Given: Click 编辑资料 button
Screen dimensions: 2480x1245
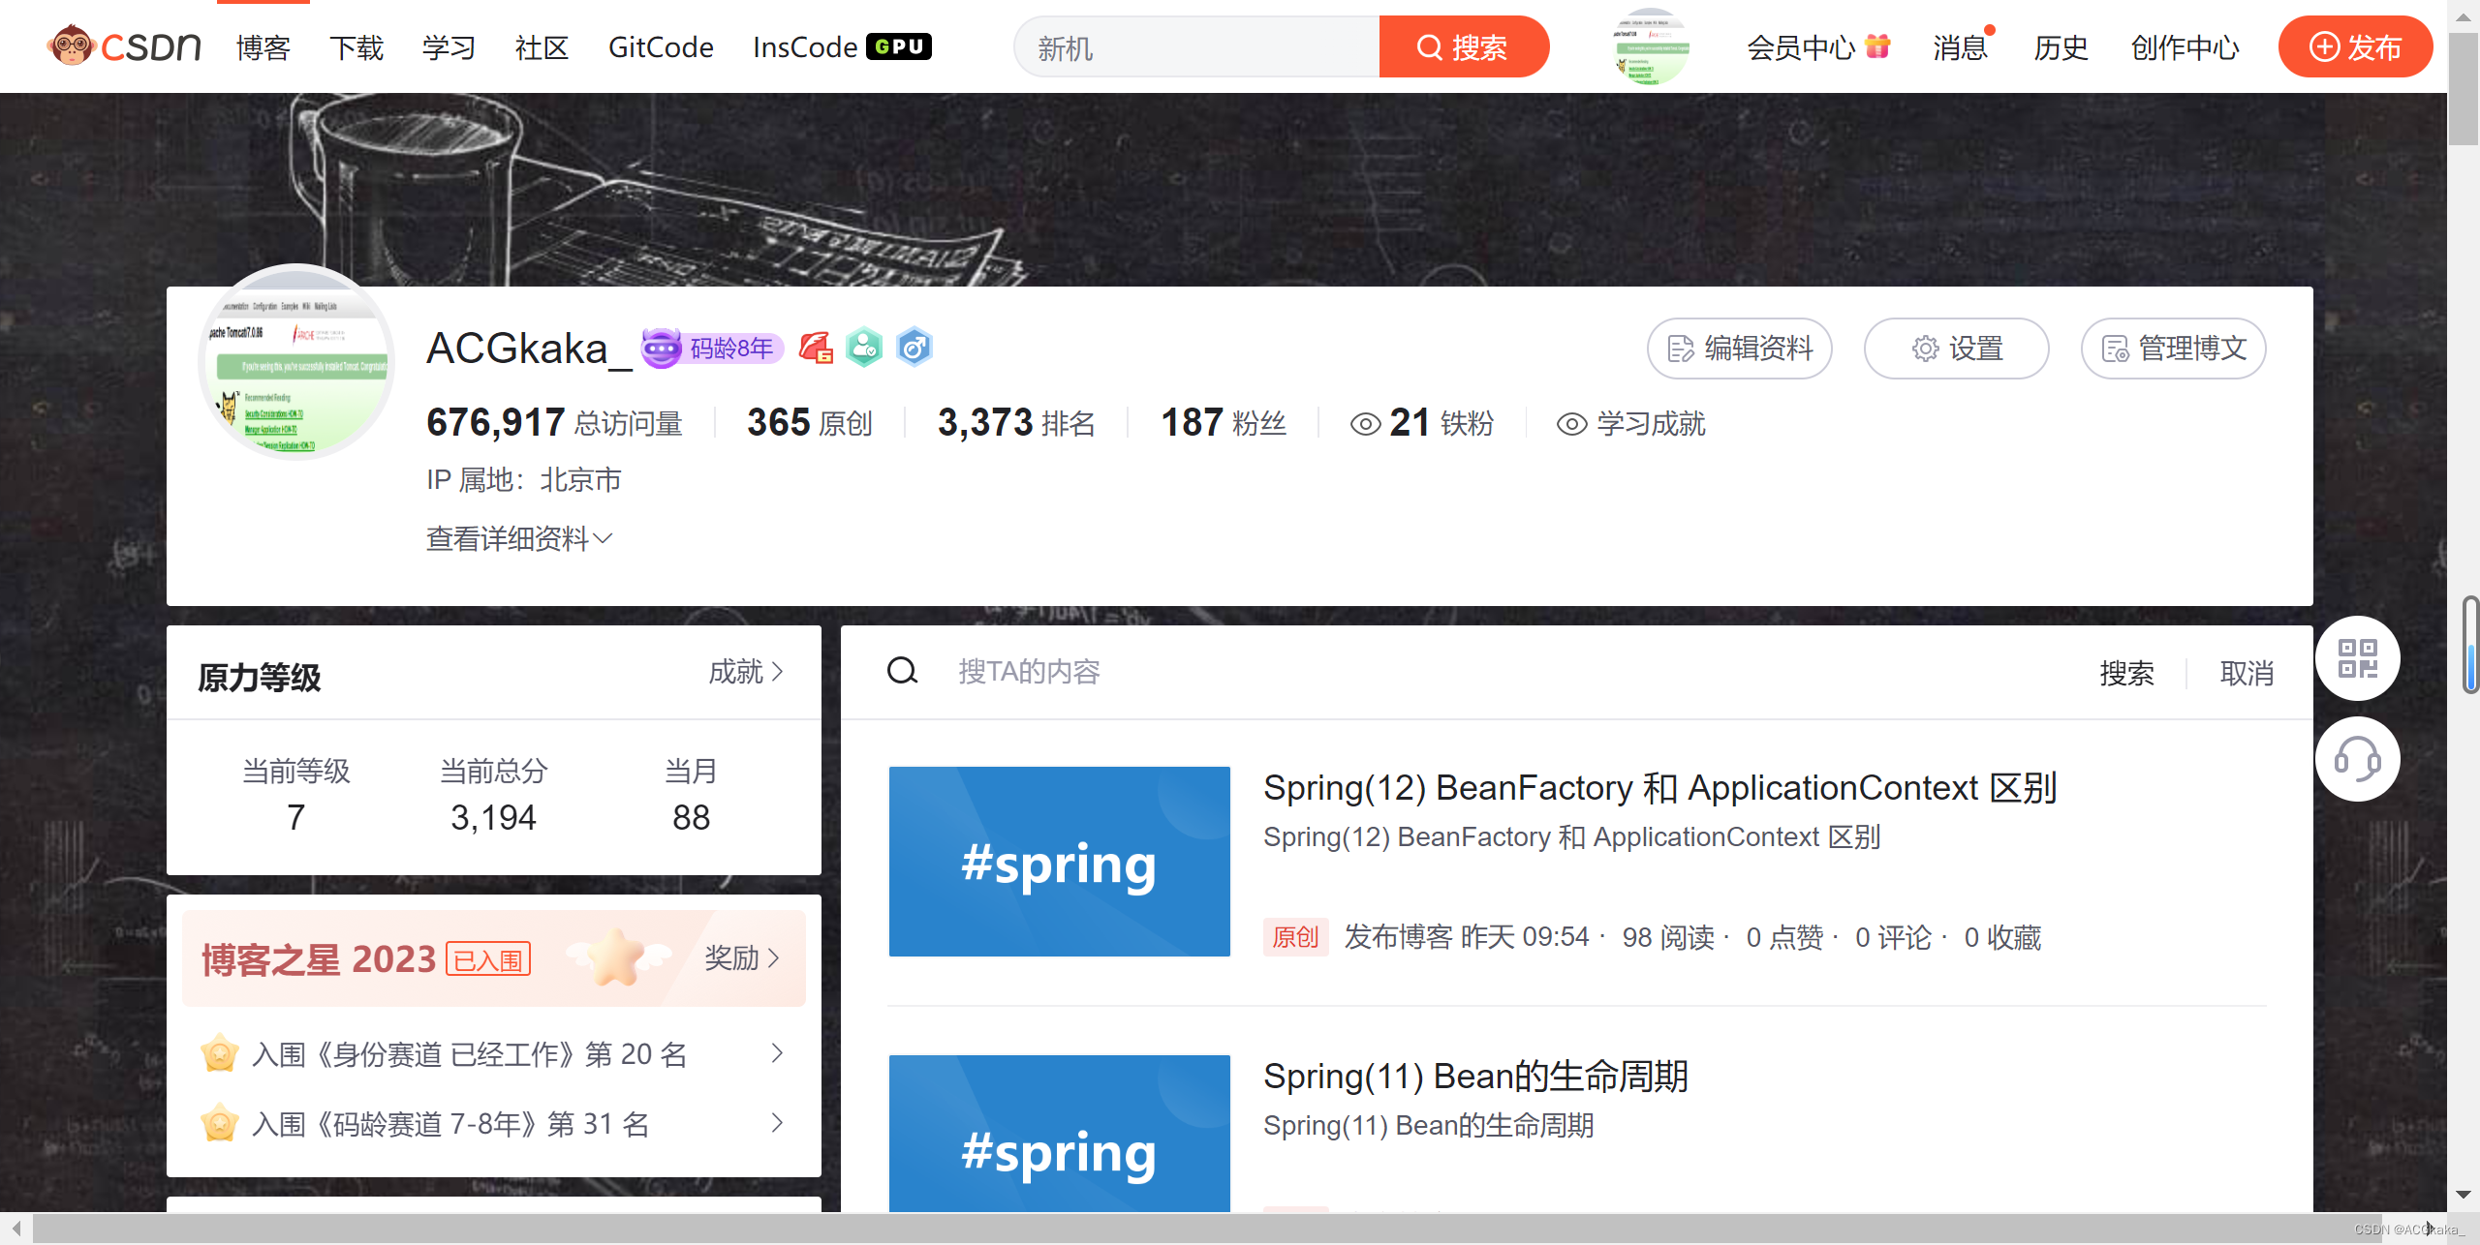Looking at the screenshot, I should 1740,349.
